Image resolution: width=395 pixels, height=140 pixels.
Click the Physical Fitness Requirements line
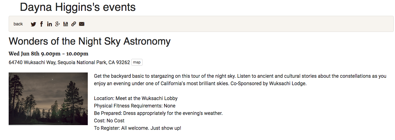click(135, 106)
